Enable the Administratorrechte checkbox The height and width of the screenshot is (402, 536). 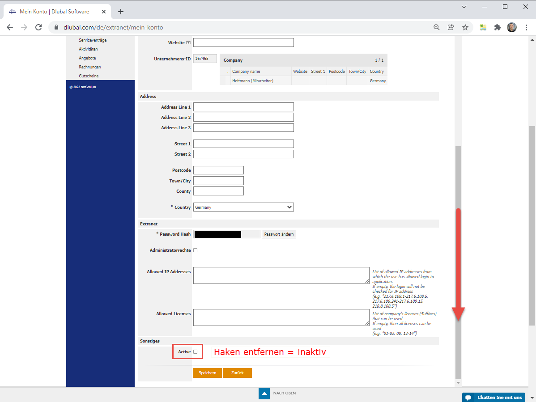coord(195,250)
